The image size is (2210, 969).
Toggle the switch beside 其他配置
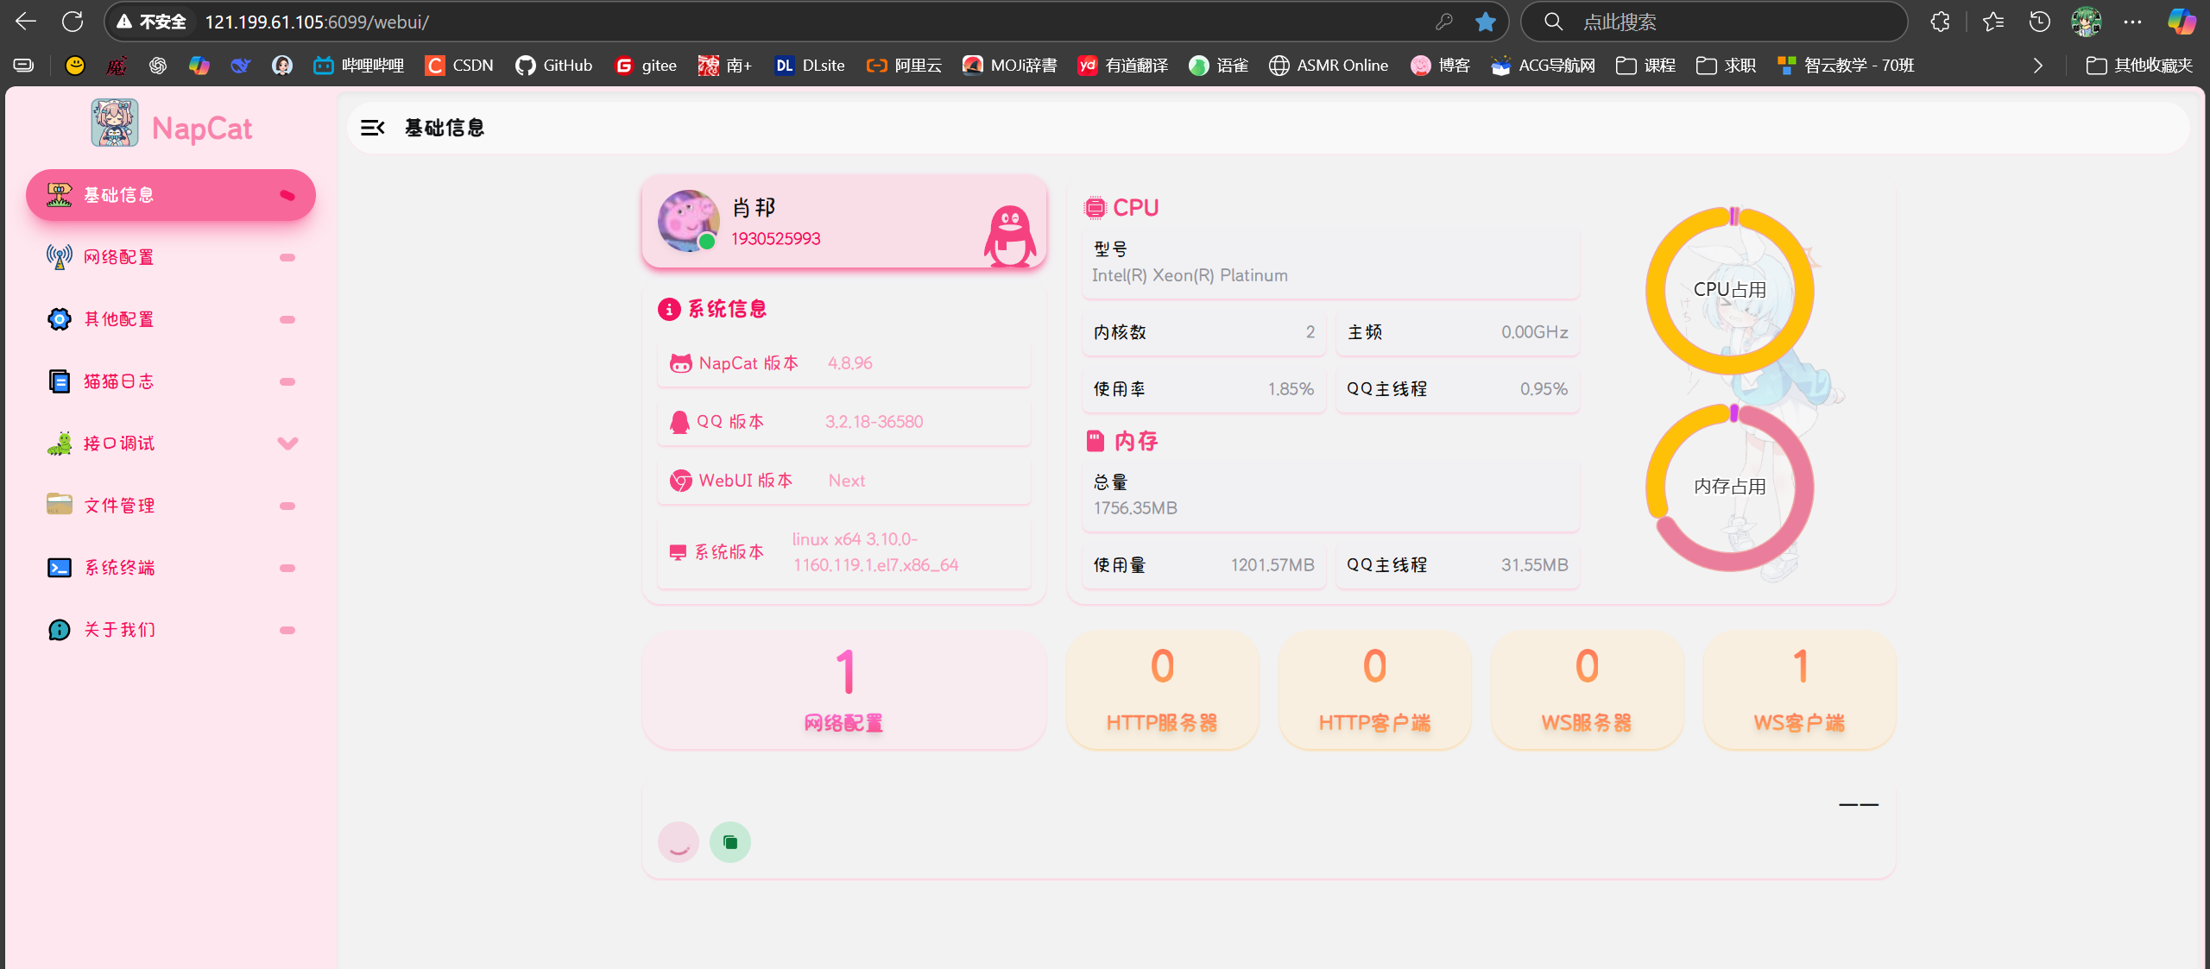pos(287,318)
